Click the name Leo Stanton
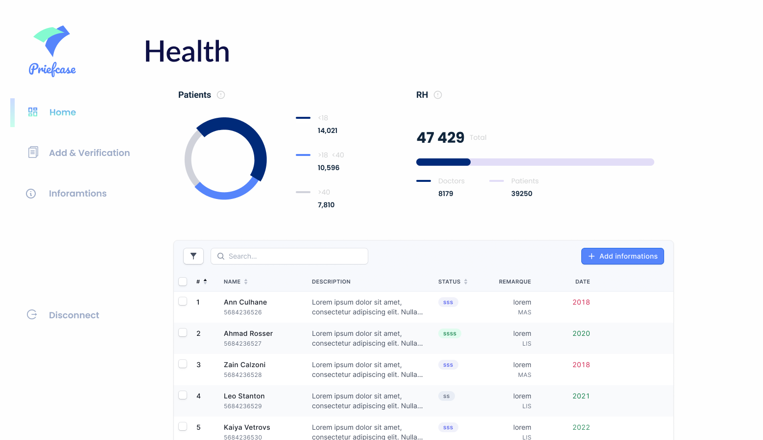Viewport: 763px width, 440px height. pos(244,396)
